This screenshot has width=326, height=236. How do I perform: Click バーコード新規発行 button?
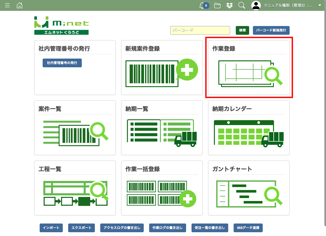point(271,30)
